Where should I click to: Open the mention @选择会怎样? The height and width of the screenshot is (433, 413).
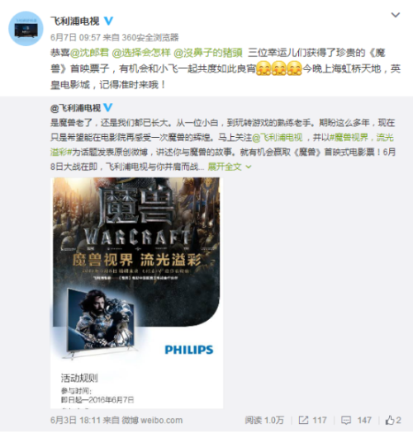(x=141, y=53)
